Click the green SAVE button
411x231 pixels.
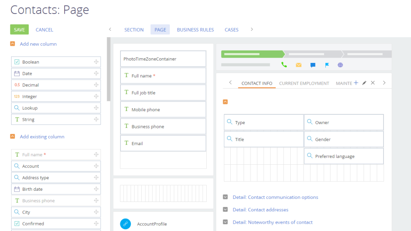tap(19, 30)
